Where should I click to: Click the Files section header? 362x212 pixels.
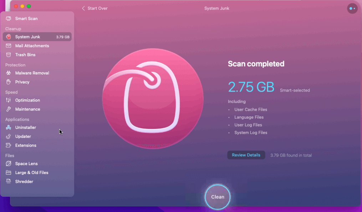[x=10, y=156]
